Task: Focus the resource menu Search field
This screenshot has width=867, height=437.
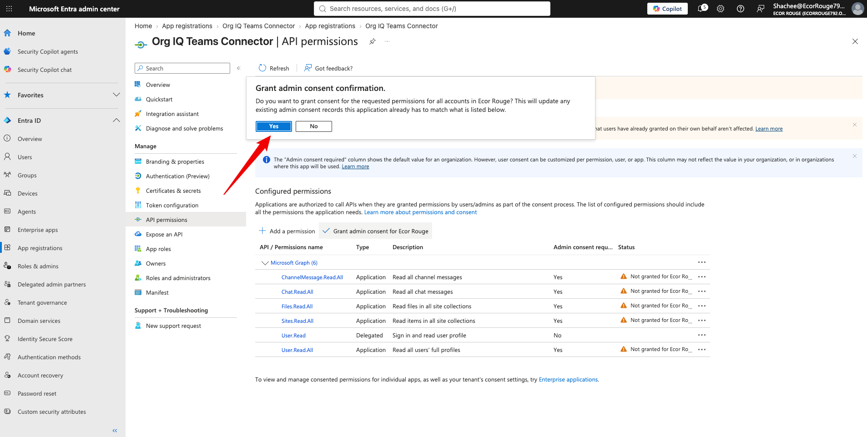Action: [182, 68]
